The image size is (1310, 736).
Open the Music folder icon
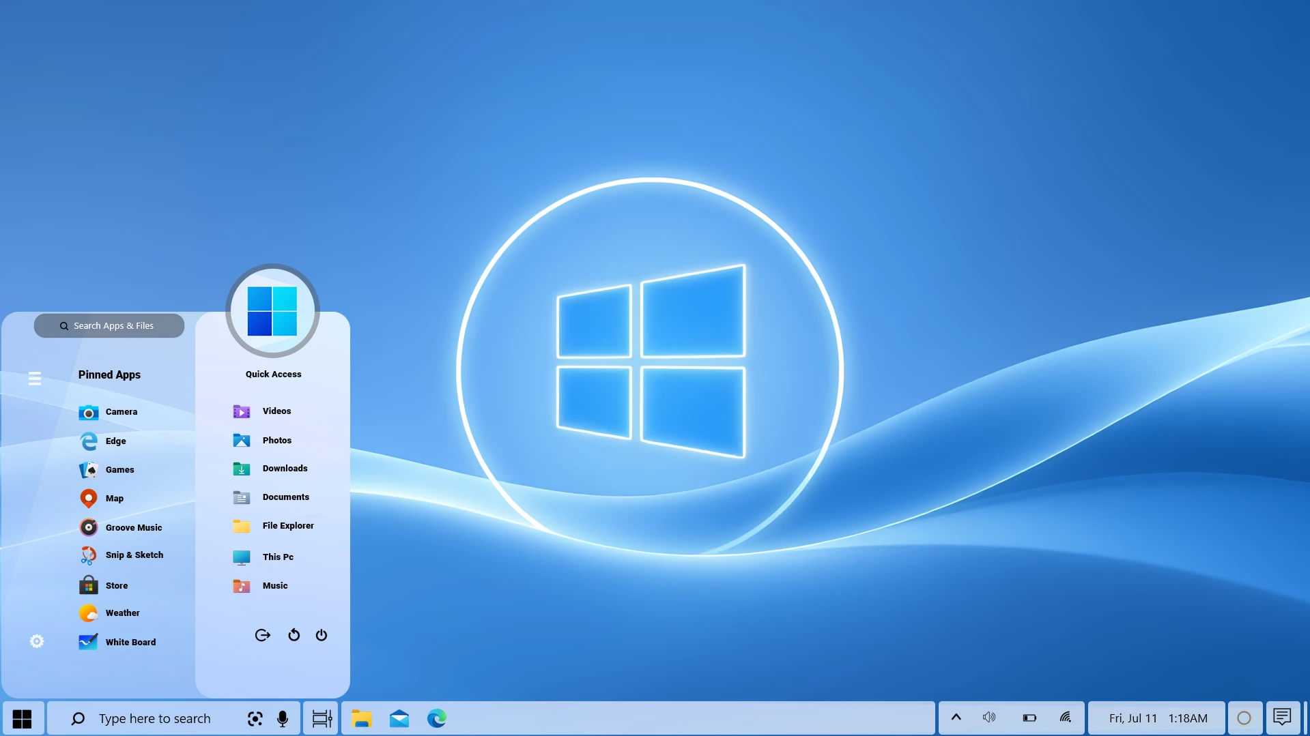(x=242, y=586)
